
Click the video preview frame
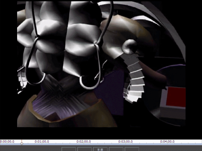101,64
